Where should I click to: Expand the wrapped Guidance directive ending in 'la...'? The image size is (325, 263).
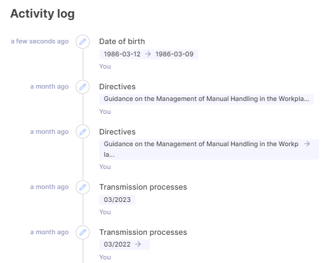pos(209,149)
